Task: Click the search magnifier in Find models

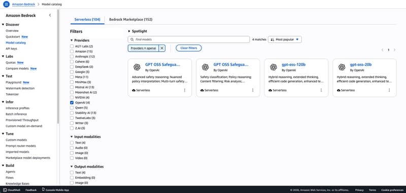Action: tap(132, 40)
